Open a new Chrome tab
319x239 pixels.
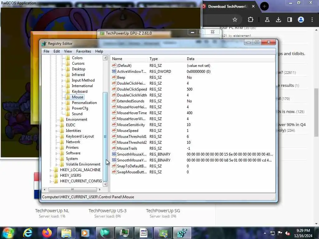[264, 6]
